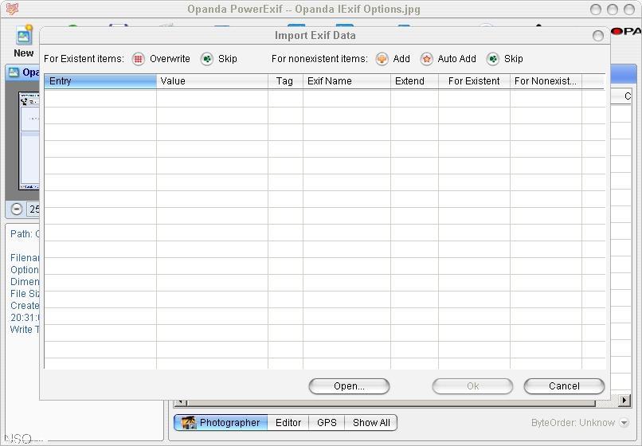The height and width of the screenshot is (446, 642).
Task: Click the Value column header
Action: click(x=212, y=81)
